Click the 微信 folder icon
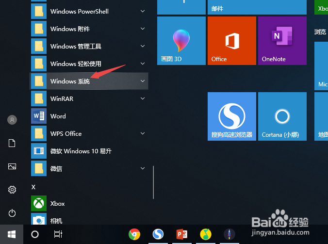Image resolution: width=328 pixels, height=244 pixels. coord(39,168)
